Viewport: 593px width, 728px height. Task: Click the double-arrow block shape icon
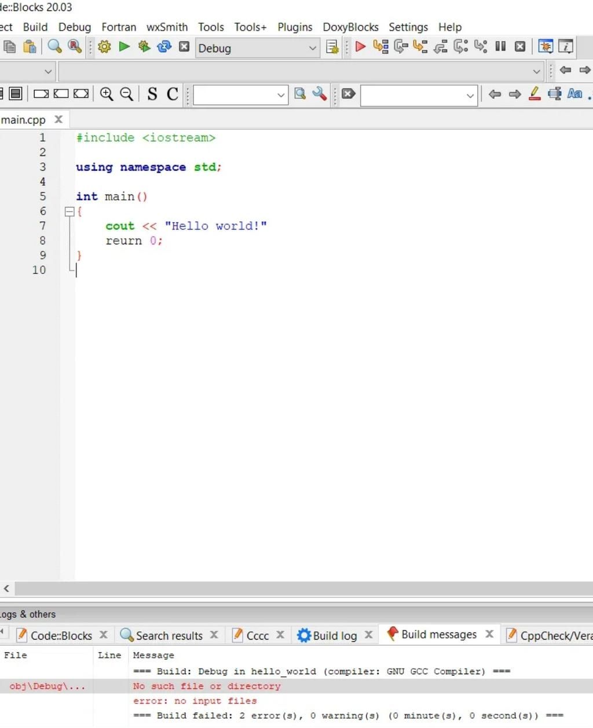81,94
